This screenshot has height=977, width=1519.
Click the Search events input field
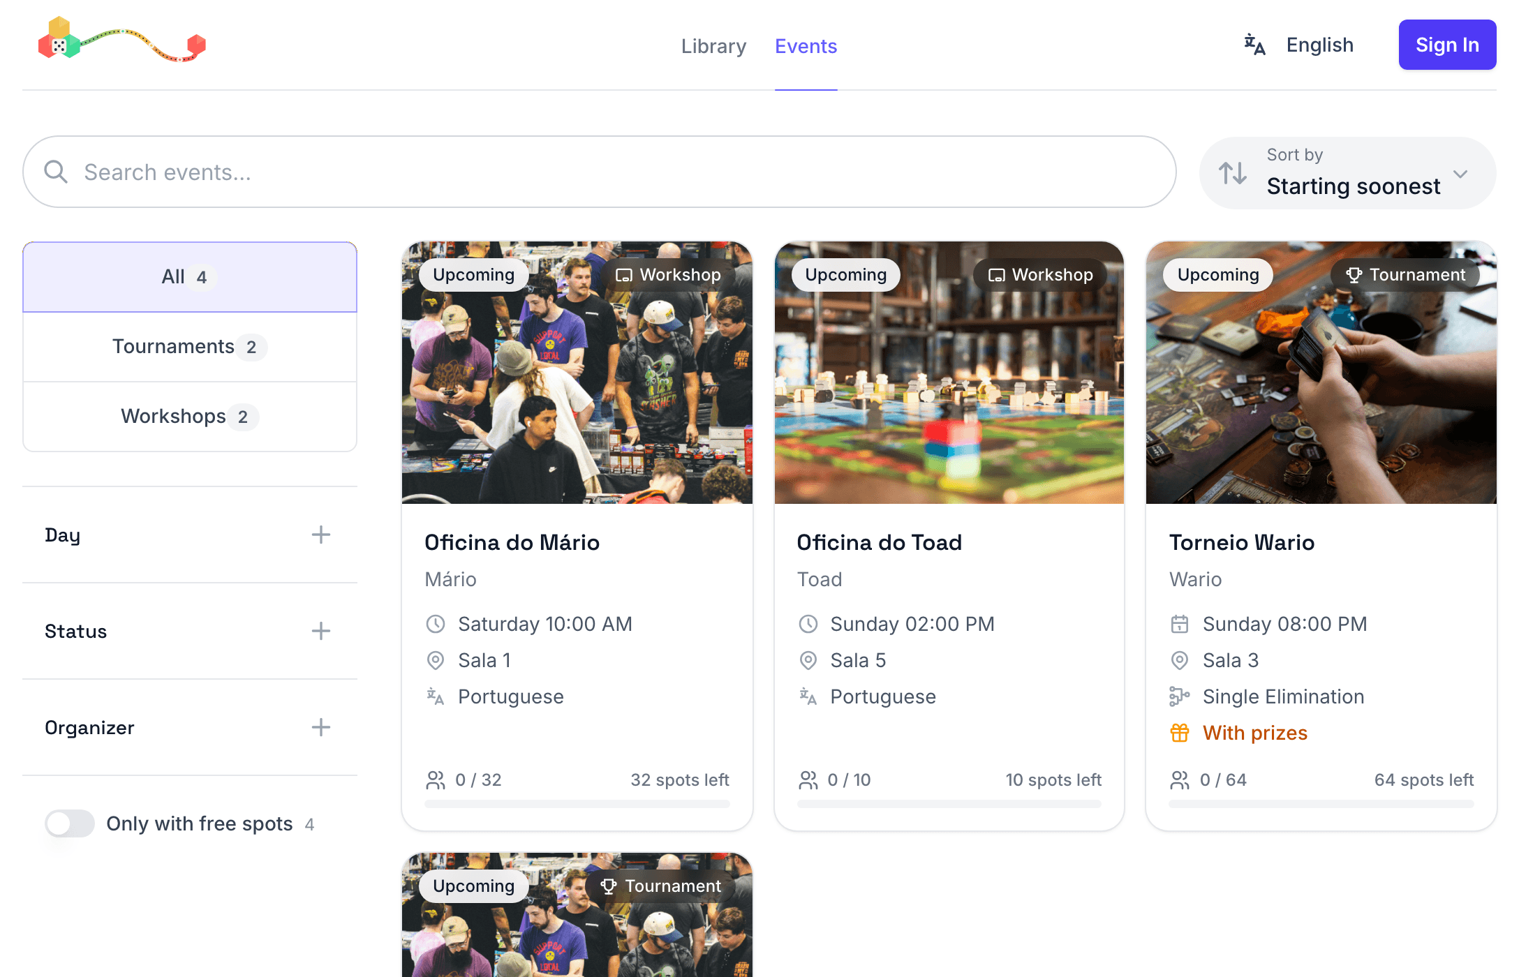(x=600, y=172)
